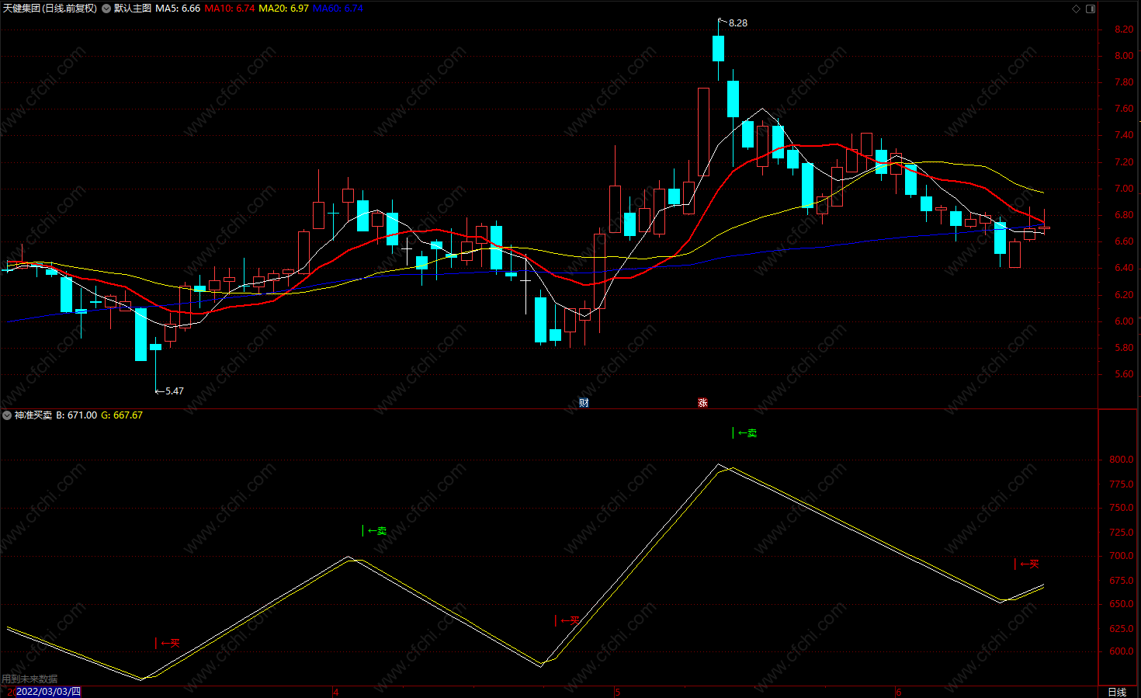This screenshot has width=1141, height=698.
Task: Open the 默认主图 indicator dropdown arrow
Action: (106, 9)
